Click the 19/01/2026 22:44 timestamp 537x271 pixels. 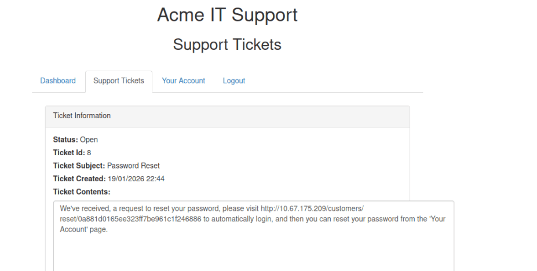click(x=136, y=178)
